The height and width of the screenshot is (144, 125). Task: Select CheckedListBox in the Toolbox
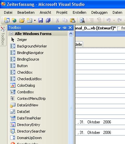38,79
